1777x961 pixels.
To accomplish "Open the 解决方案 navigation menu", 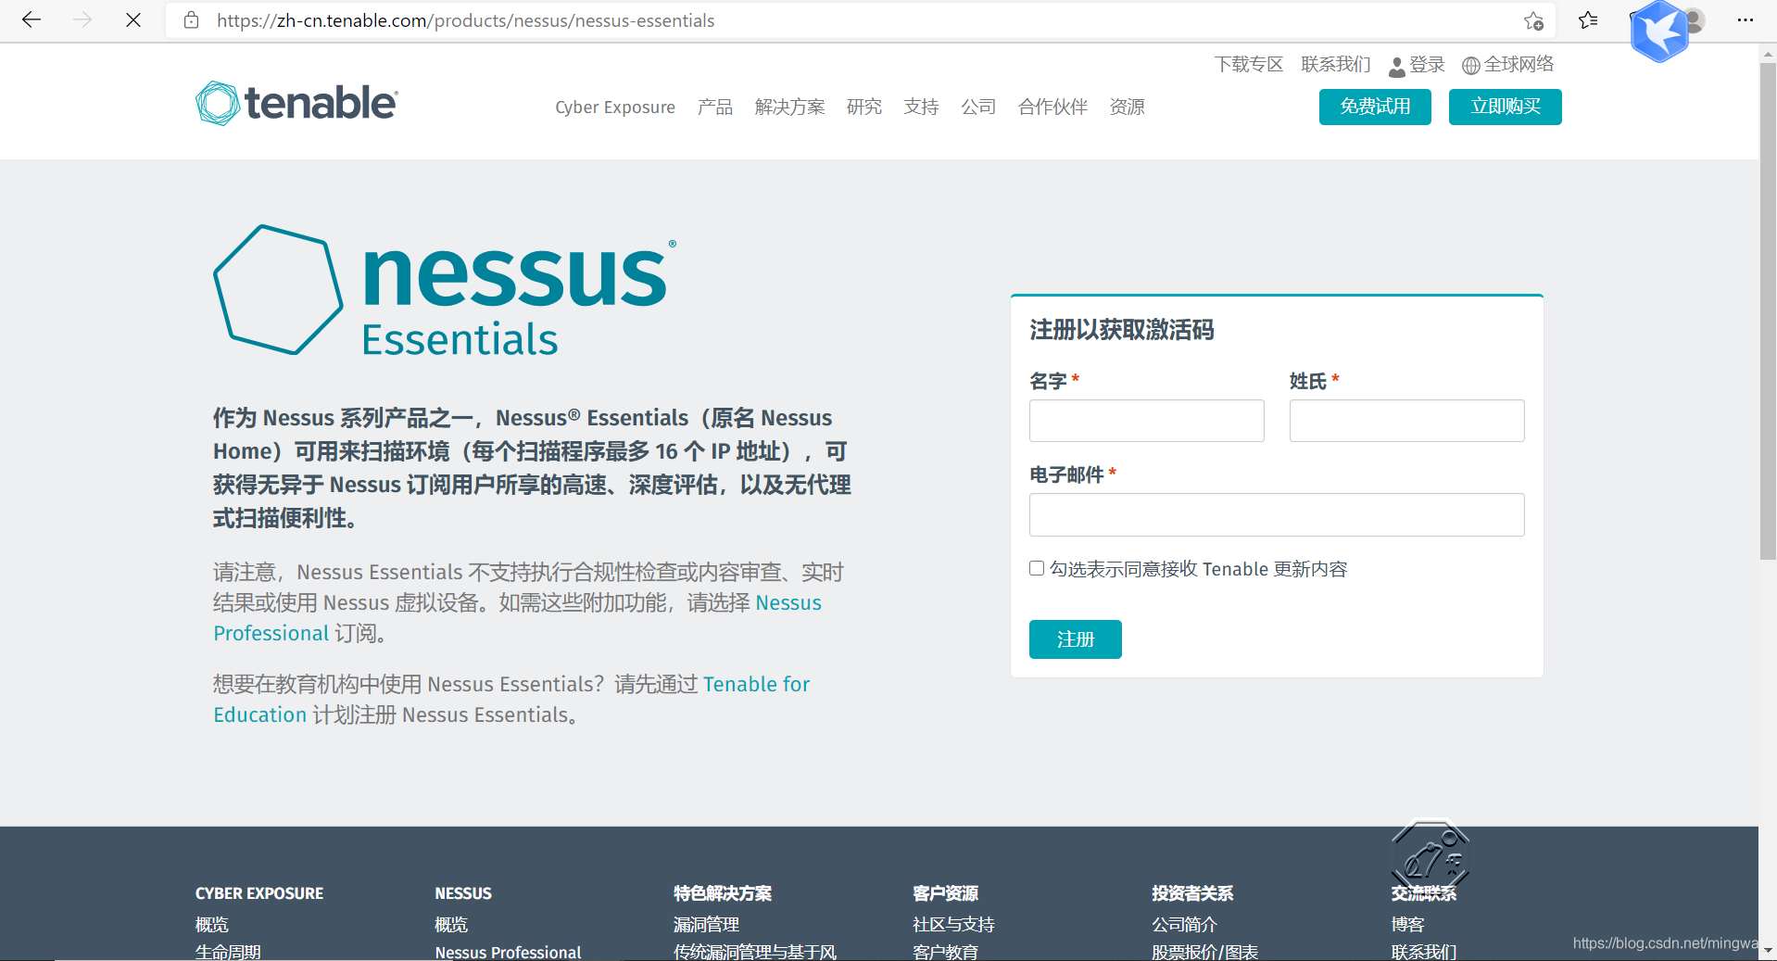I will point(789,107).
